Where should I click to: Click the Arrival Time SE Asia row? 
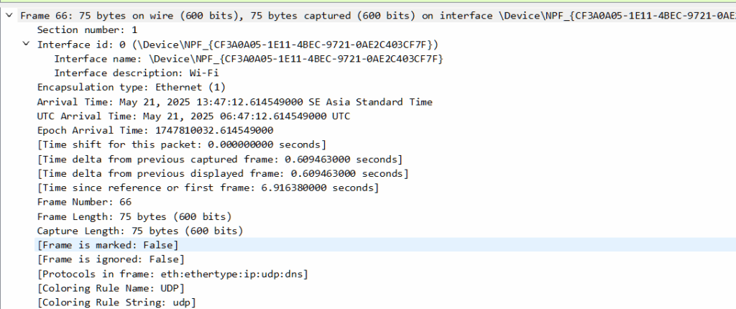click(x=234, y=101)
